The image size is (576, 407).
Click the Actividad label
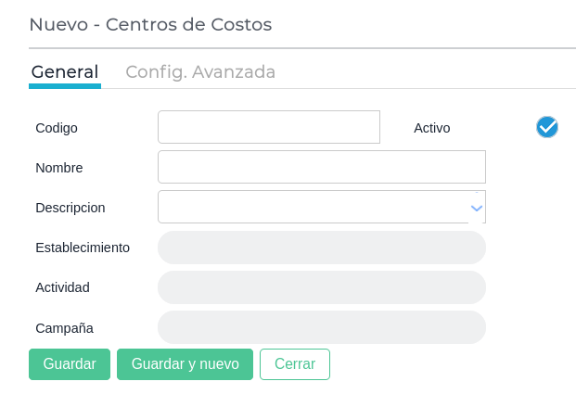click(62, 287)
